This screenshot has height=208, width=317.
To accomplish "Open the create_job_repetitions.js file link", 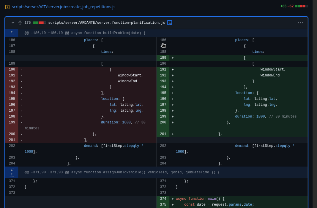I will tap(63, 7).
